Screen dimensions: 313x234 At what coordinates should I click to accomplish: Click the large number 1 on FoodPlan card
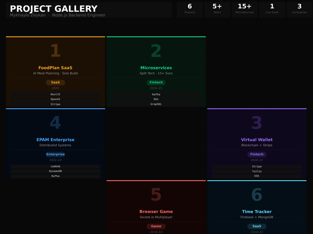[55, 51]
